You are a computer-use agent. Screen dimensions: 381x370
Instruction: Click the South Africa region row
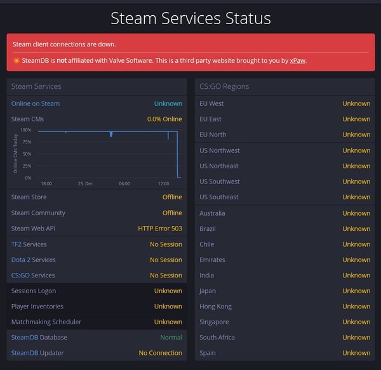tap(284, 338)
